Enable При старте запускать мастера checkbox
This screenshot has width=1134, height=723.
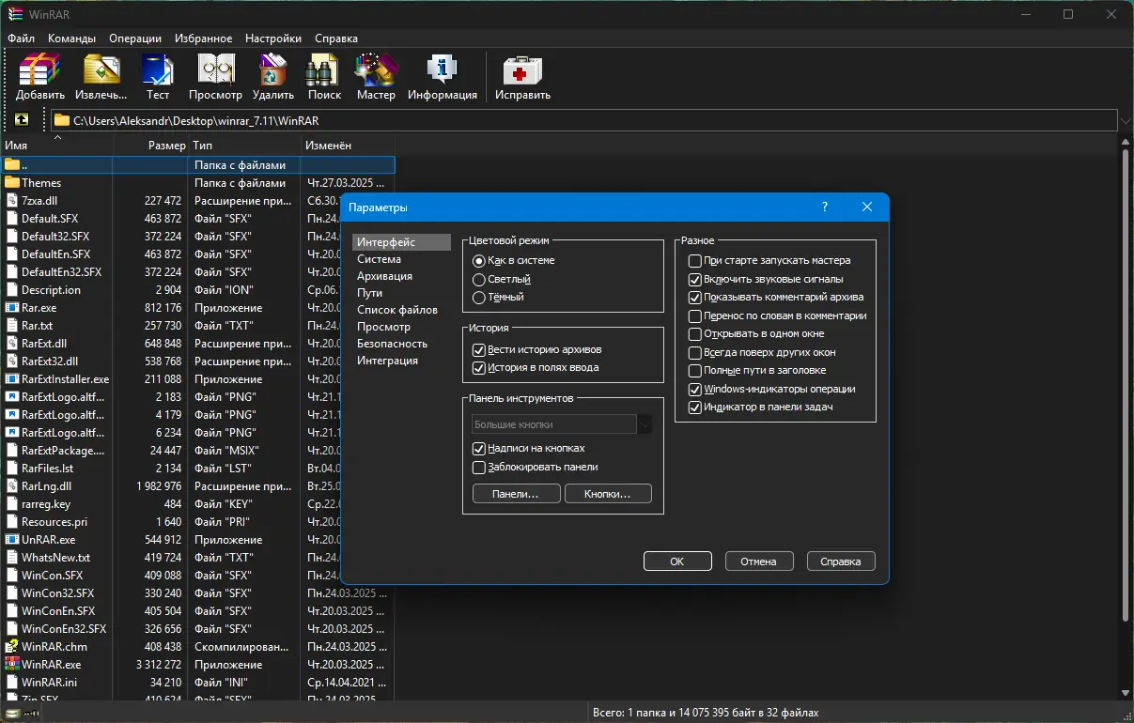pyautogui.click(x=695, y=261)
